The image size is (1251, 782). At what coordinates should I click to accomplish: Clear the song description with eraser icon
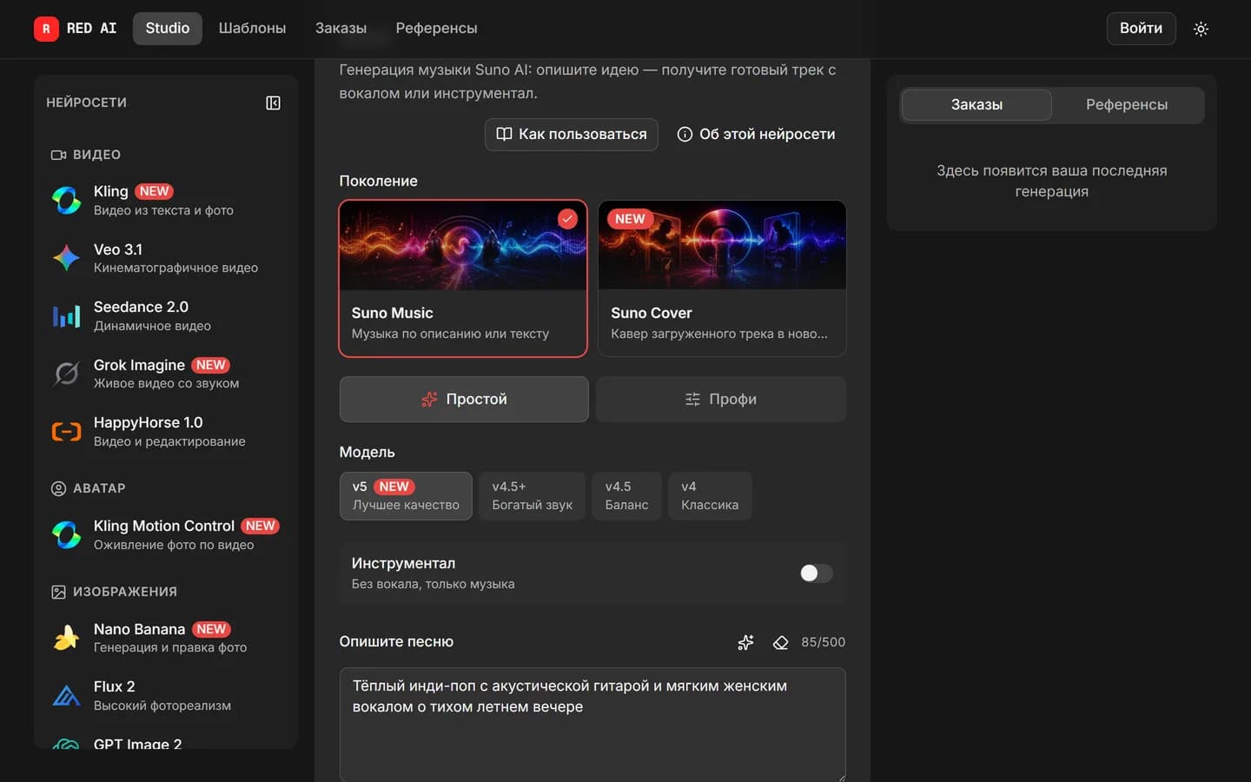point(780,642)
